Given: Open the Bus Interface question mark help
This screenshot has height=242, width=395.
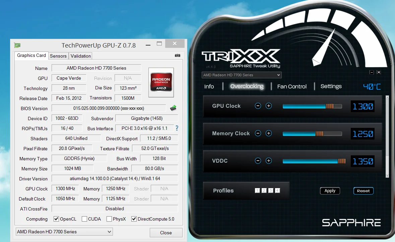Looking at the screenshot, I should pos(177,128).
